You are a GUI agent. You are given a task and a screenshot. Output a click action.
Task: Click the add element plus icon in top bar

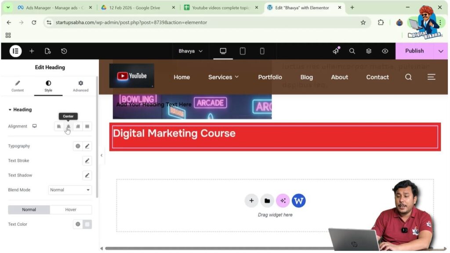pos(32,51)
